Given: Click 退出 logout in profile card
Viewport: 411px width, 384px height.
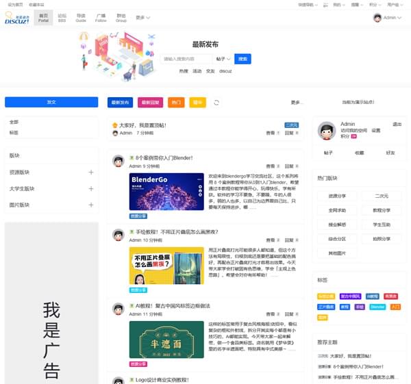Looking at the screenshot, I should click(397, 124).
